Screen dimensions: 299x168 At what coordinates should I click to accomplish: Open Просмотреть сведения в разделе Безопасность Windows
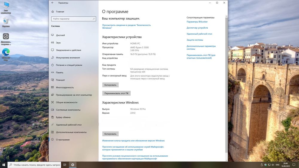[x=126, y=27]
